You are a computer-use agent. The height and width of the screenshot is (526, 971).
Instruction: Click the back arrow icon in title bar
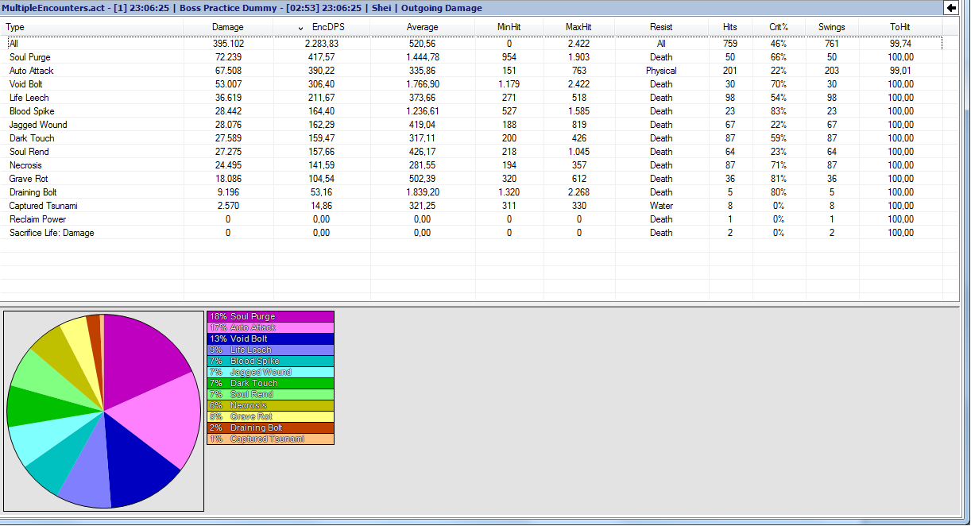951,8
